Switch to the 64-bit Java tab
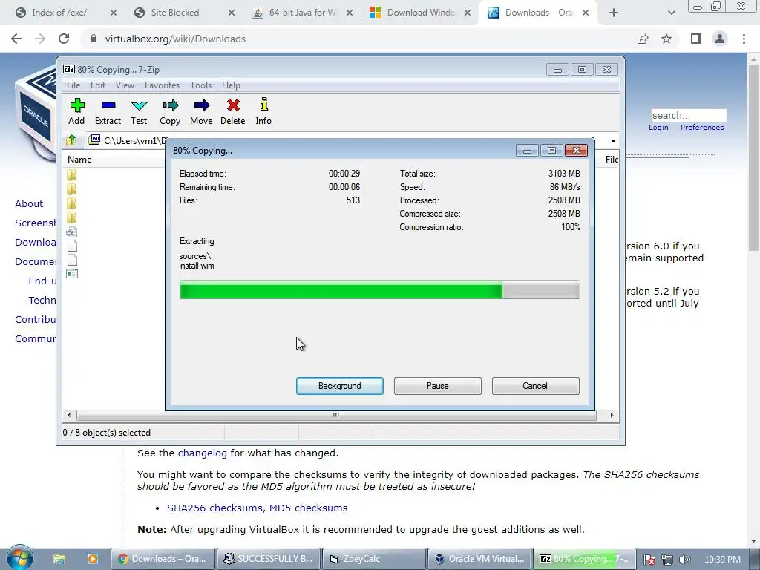760x570 pixels. coord(302,13)
